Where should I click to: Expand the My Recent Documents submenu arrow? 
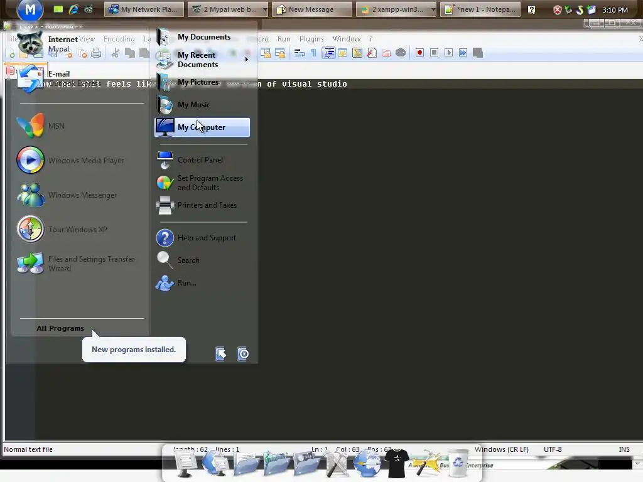tap(246, 60)
